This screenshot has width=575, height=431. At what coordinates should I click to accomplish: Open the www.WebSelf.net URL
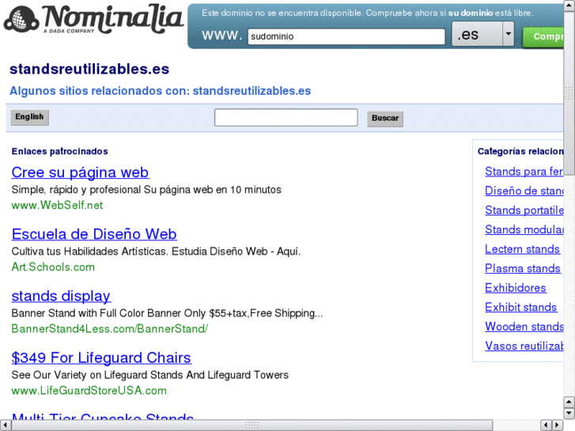[57, 205]
